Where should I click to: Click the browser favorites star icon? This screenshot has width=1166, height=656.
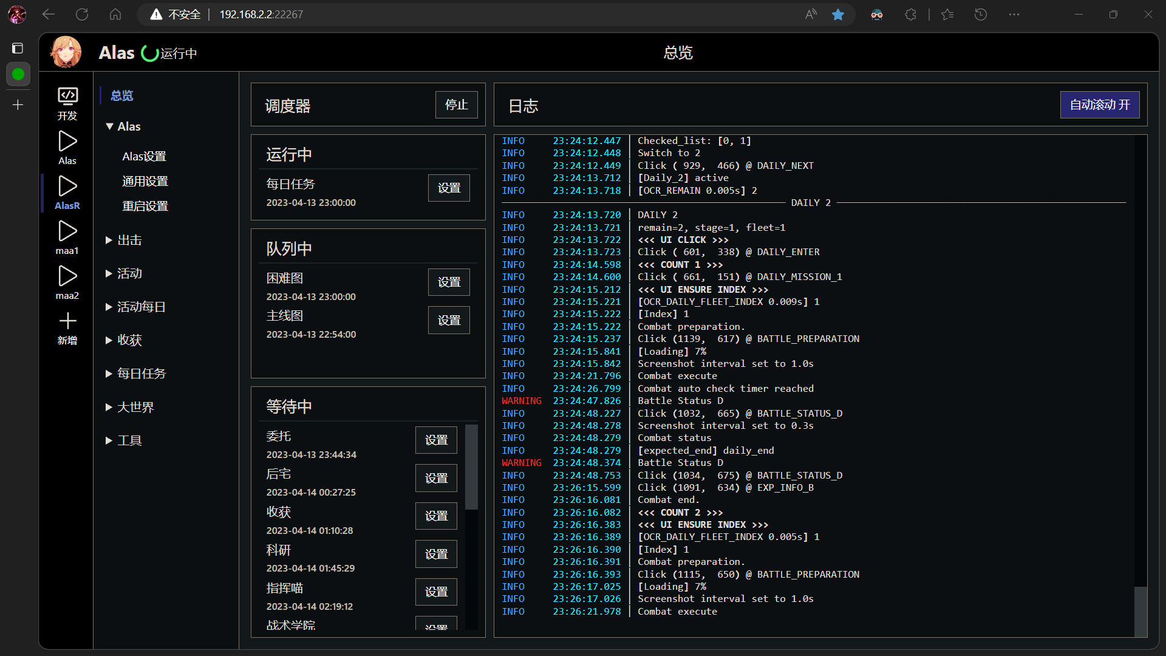tap(838, 14)
